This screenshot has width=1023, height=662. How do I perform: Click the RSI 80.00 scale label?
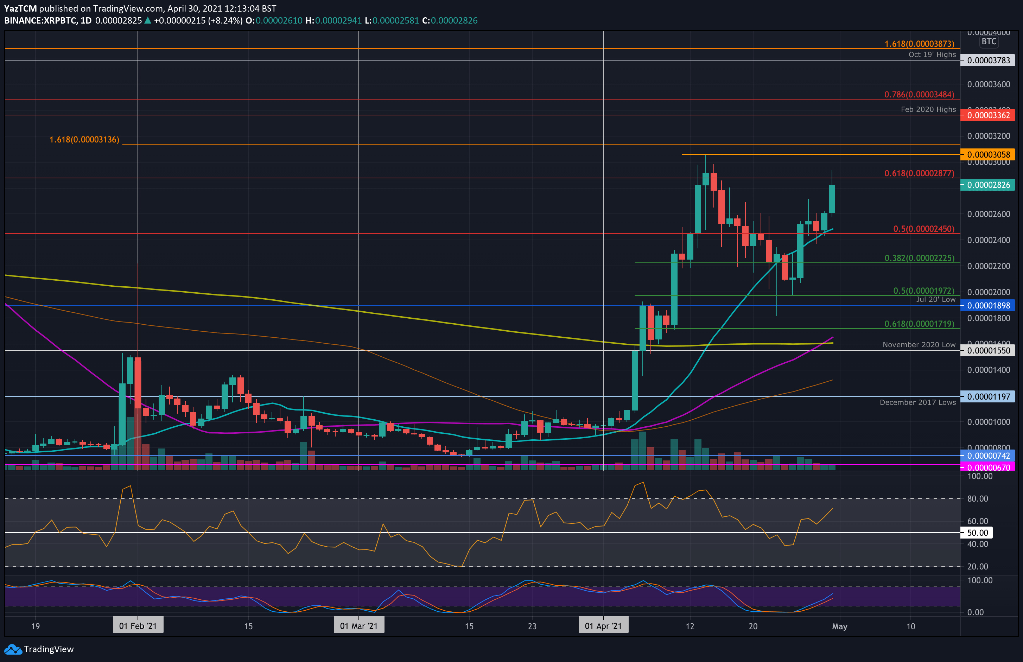pos(977,499)
